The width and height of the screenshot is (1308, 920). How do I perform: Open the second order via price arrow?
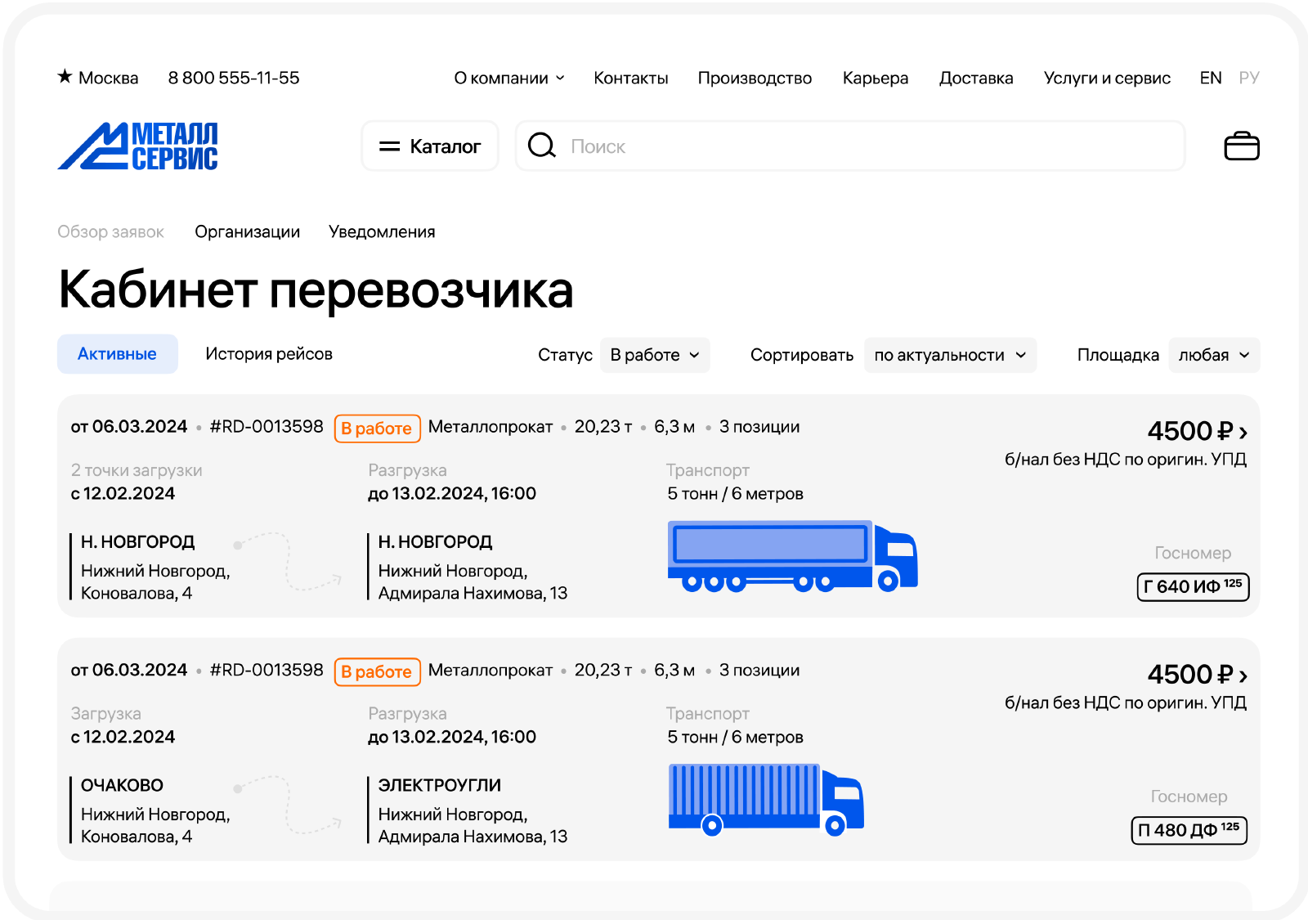click(1243, 675)
